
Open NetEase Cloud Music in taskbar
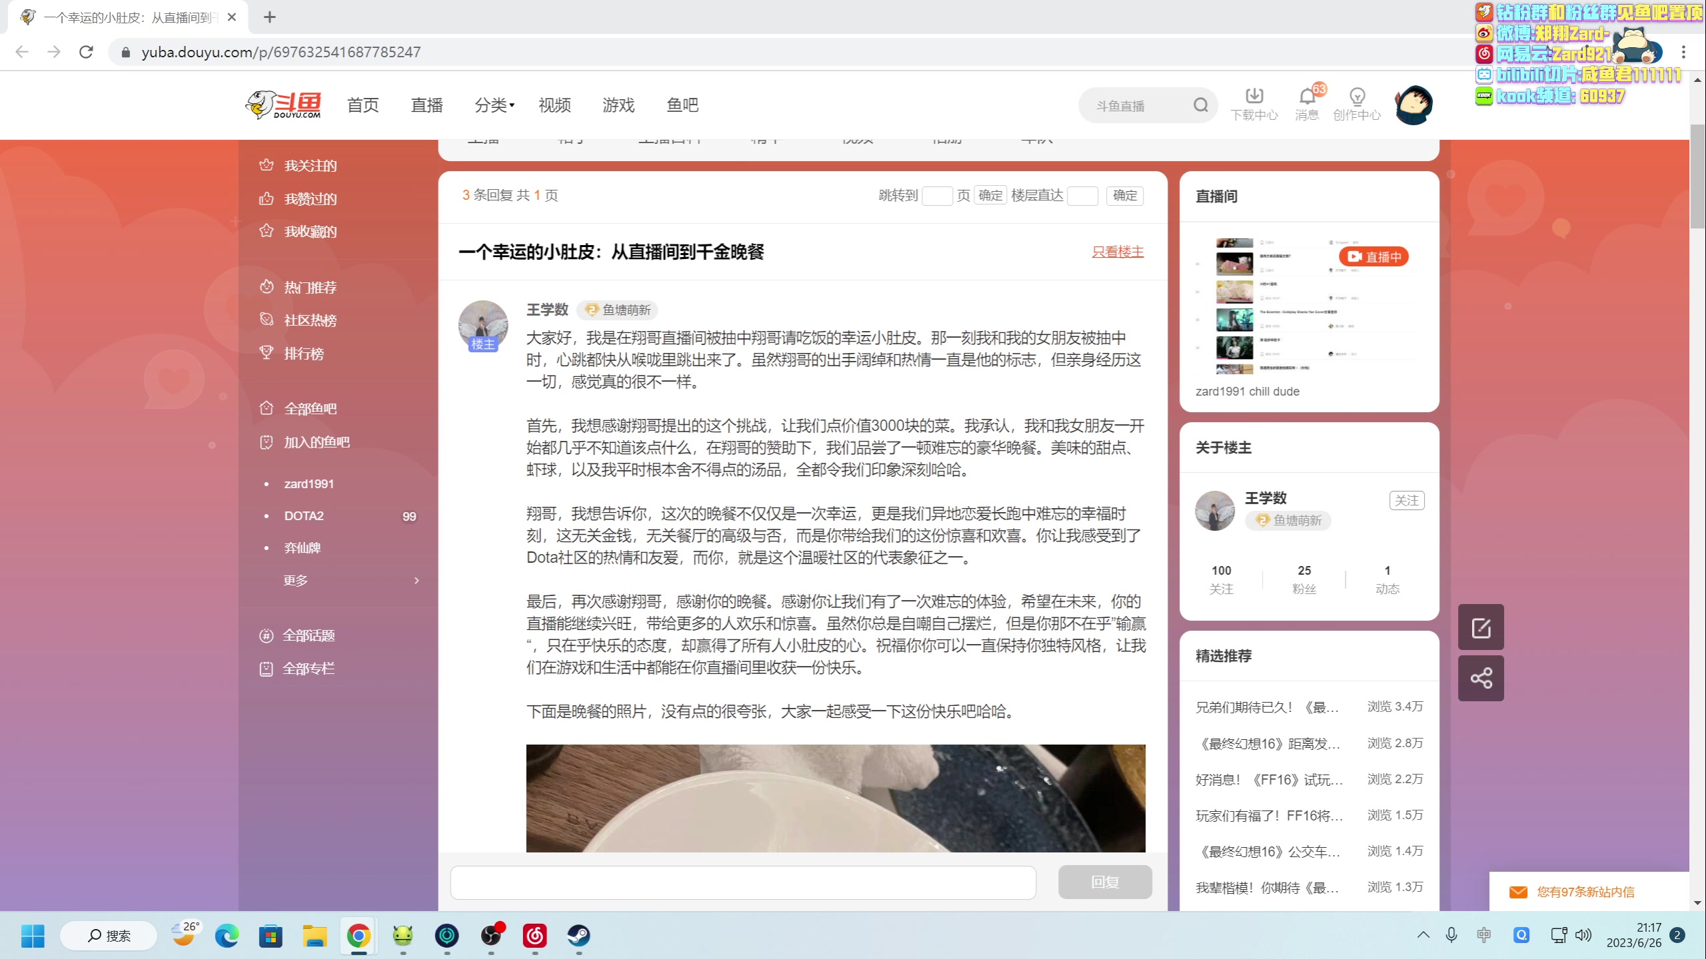pos(534,936)
